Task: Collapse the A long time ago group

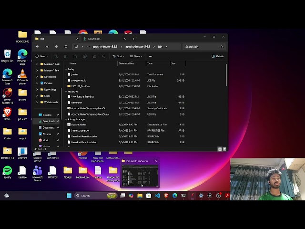Action: [66, 119]
